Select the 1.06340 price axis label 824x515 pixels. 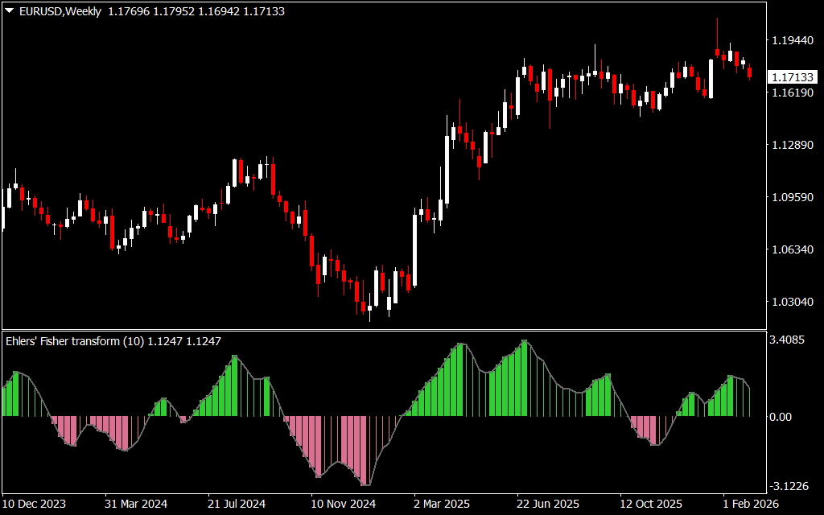pyautogui.click(x=792, y=249)
